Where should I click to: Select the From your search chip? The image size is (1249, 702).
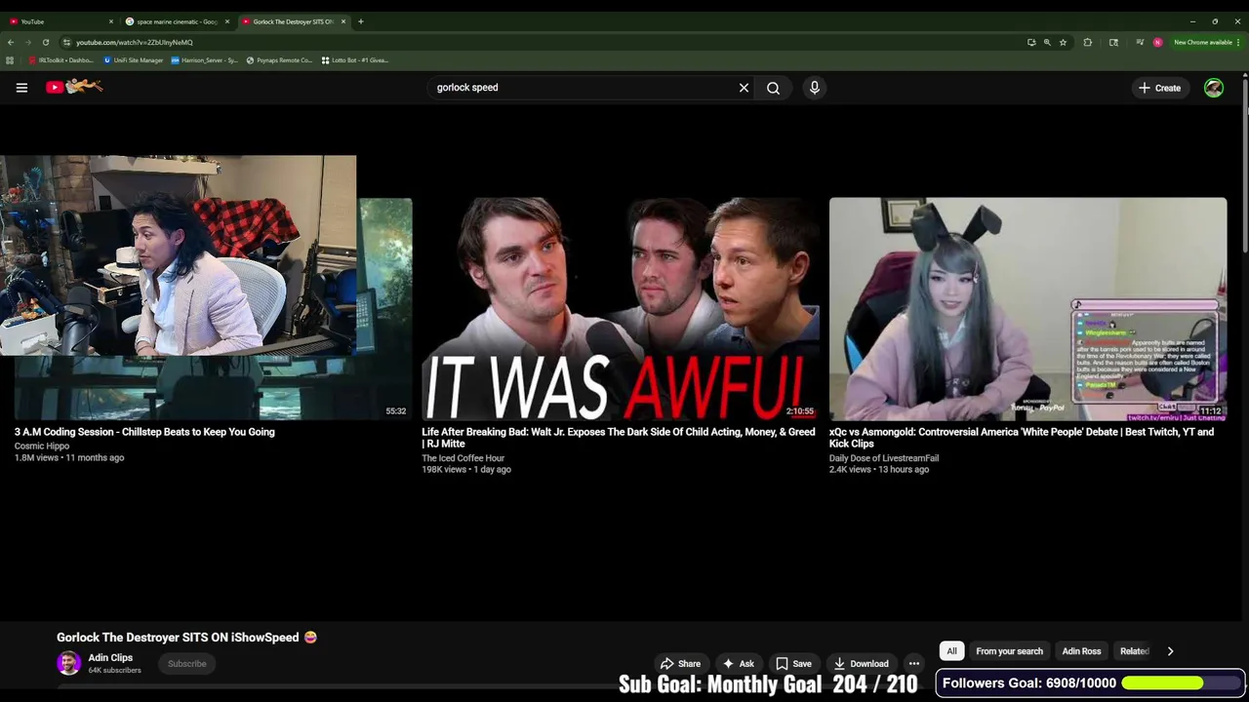1009,651
